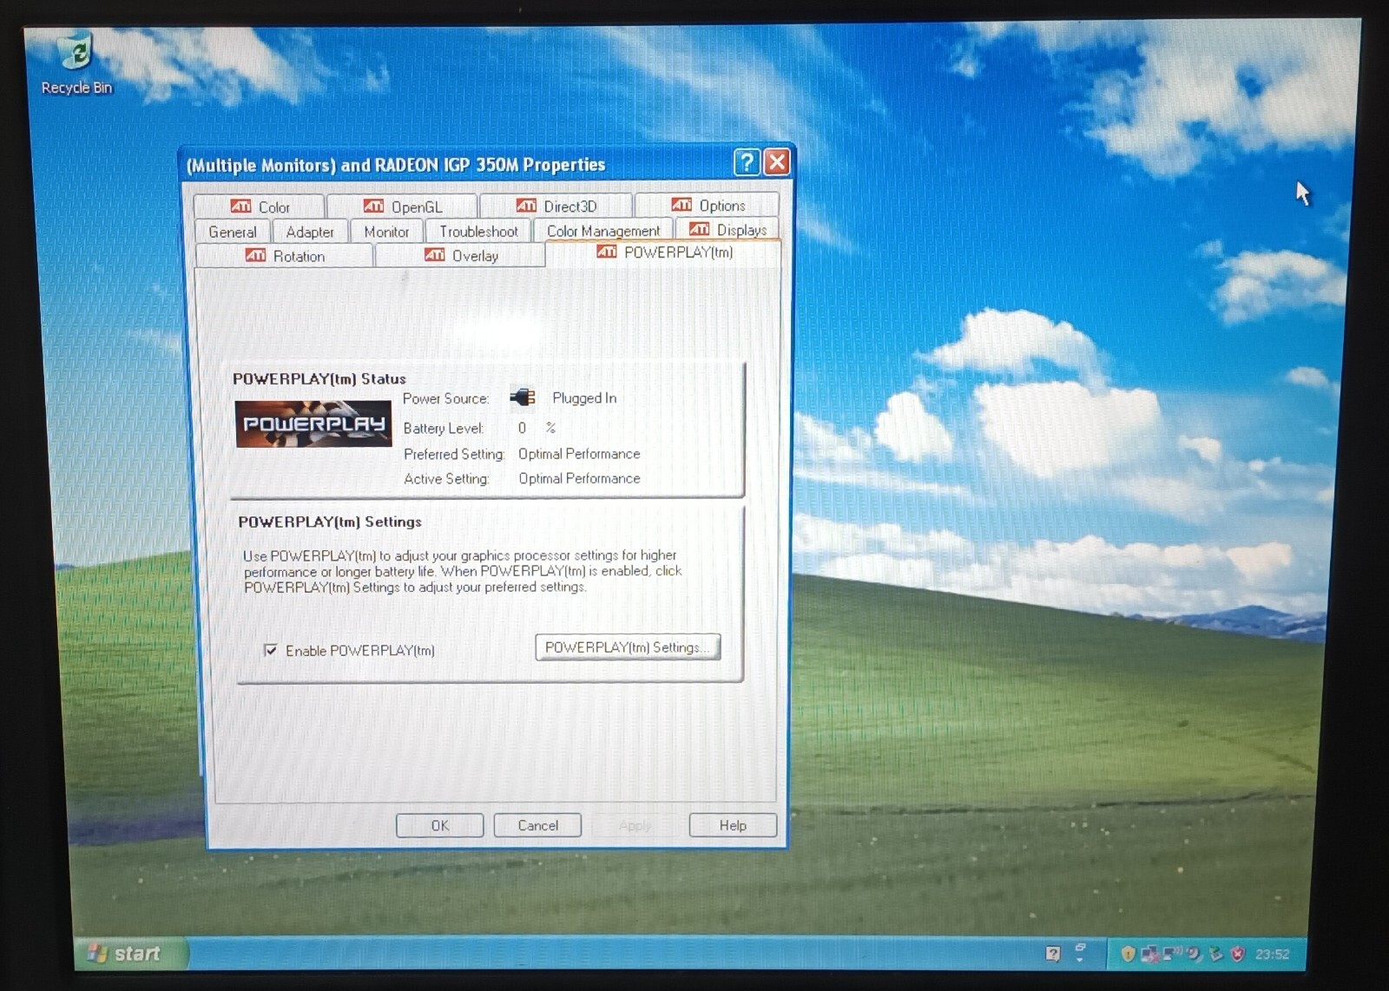Click the yellow security shield tray icon
The image size is (1389, 991).
point(1128,954)
